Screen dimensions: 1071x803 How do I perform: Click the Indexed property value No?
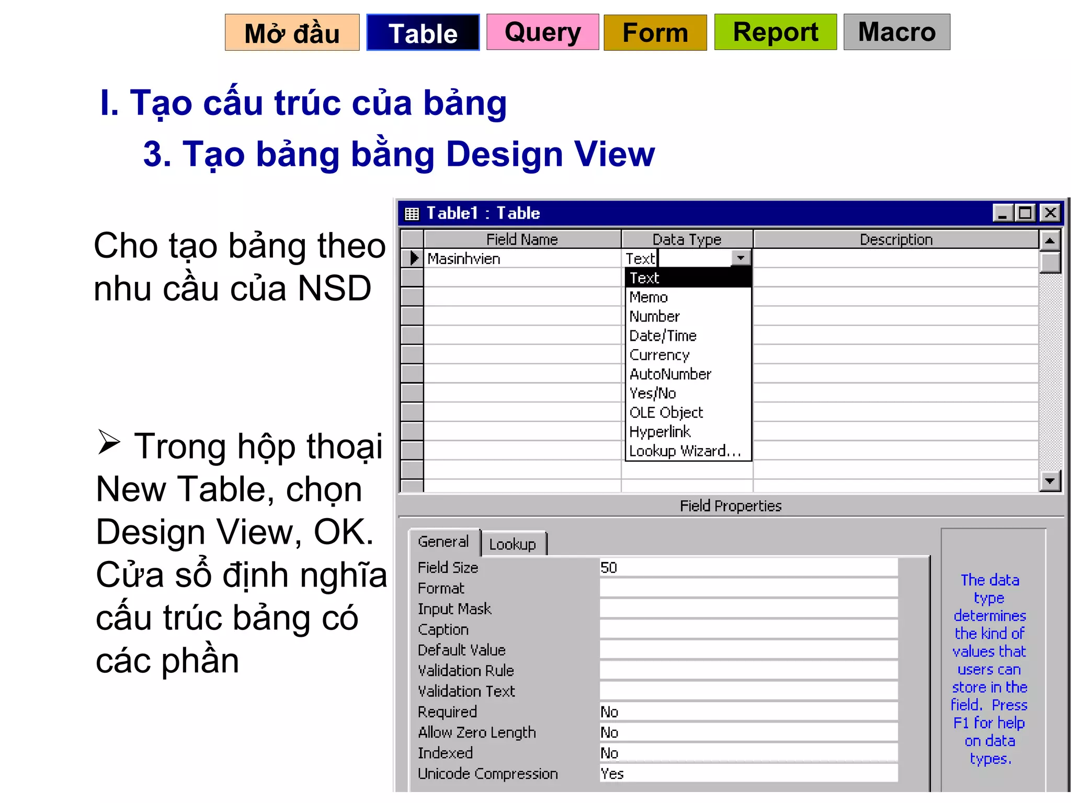point(748,753)
